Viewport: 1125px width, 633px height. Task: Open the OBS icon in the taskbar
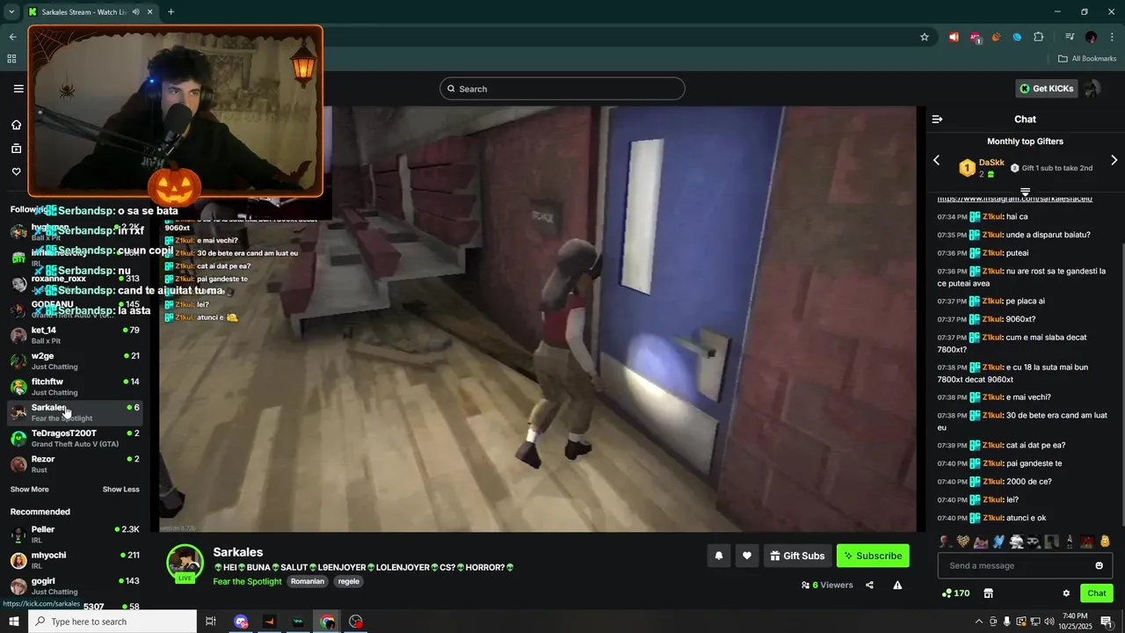click(355, 622)
